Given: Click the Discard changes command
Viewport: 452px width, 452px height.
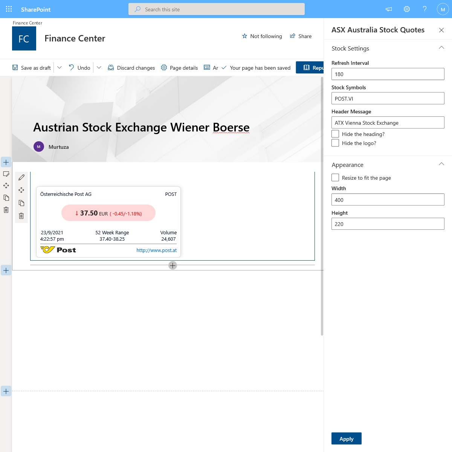Looking at the screenshot, I should [x=131, y=68].
